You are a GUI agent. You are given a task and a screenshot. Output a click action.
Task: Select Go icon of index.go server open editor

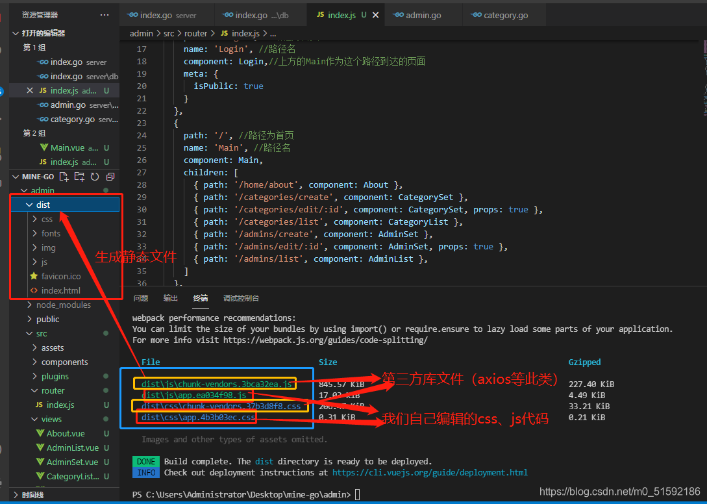click(x=43, y=62)
